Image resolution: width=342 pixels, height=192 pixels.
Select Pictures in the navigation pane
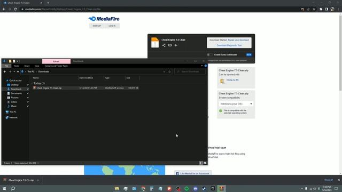coord(14,98)
